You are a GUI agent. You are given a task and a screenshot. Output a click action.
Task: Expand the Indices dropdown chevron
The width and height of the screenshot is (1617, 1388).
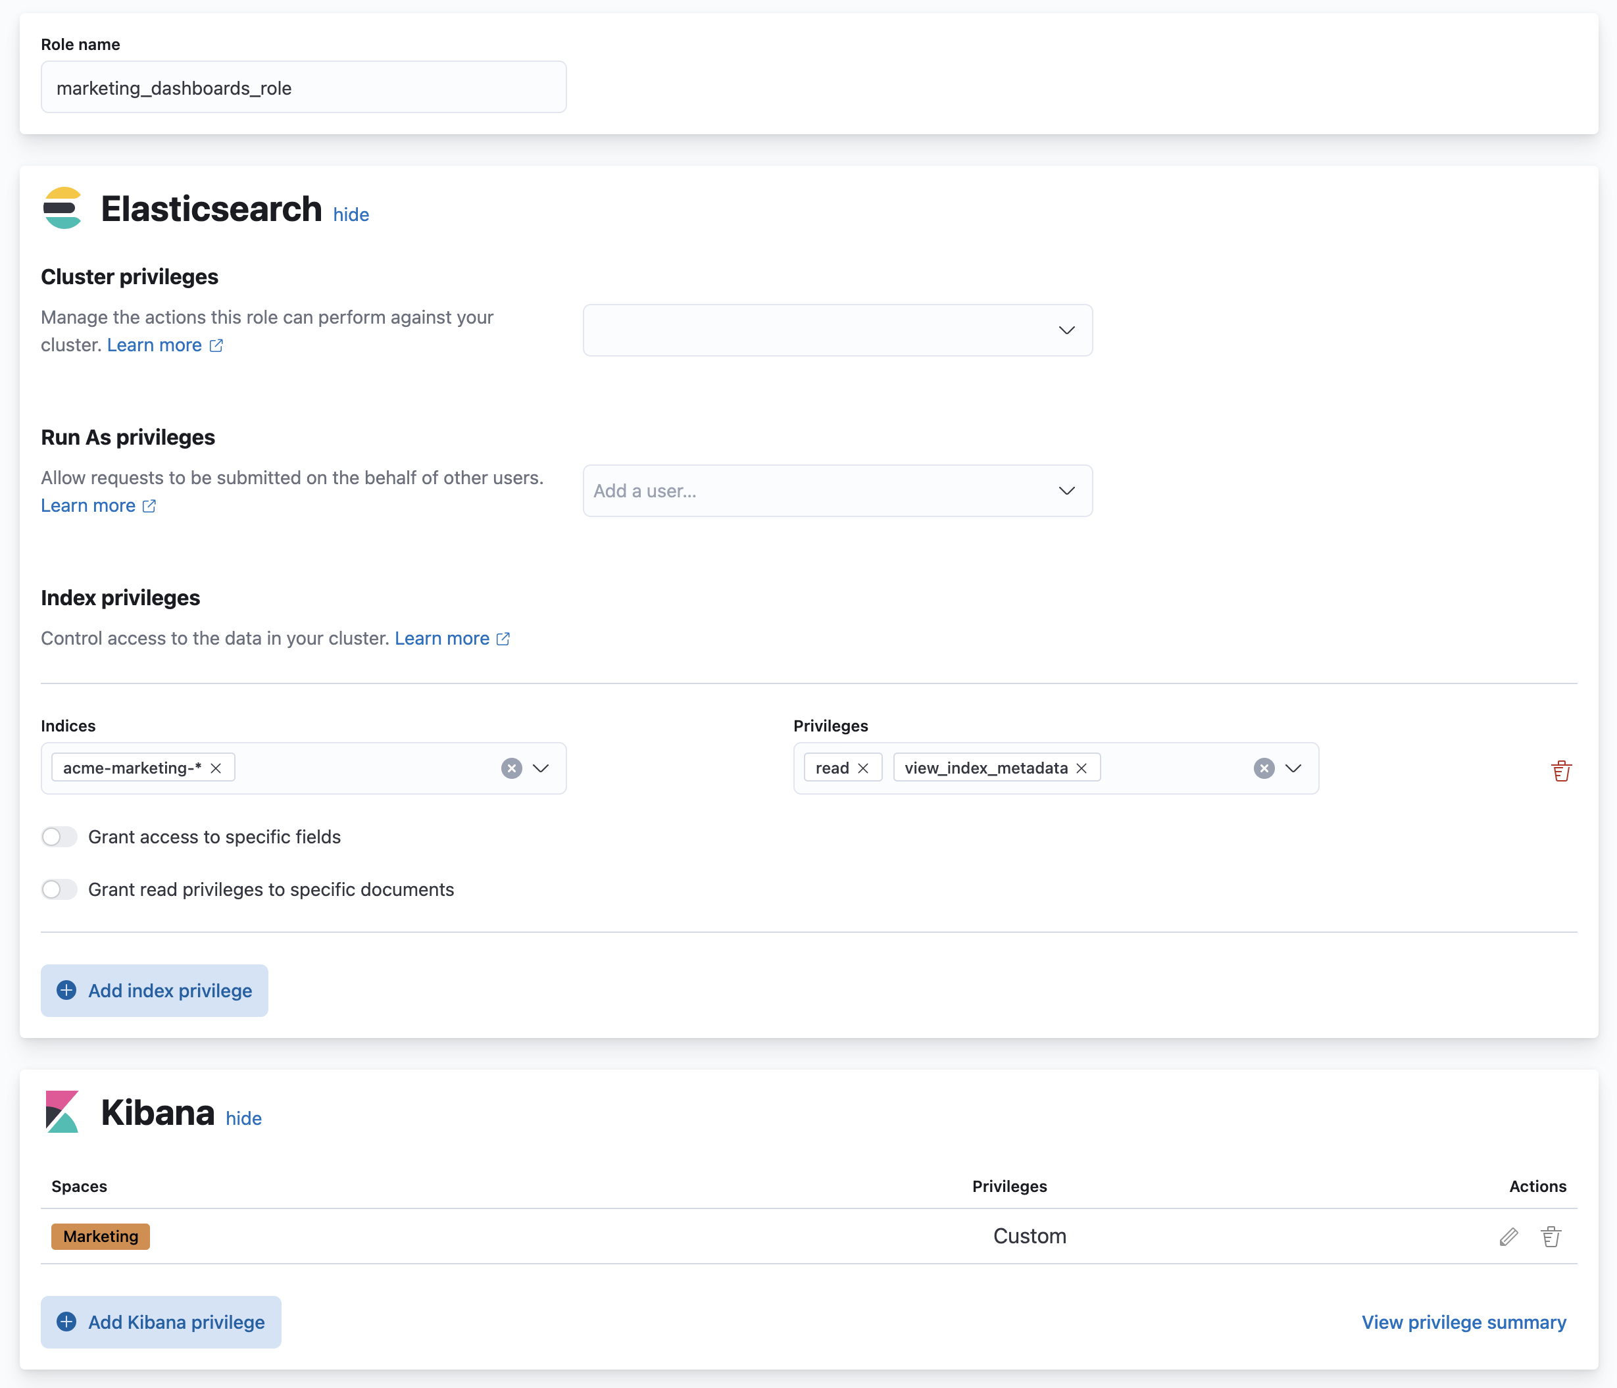(541, 768)
